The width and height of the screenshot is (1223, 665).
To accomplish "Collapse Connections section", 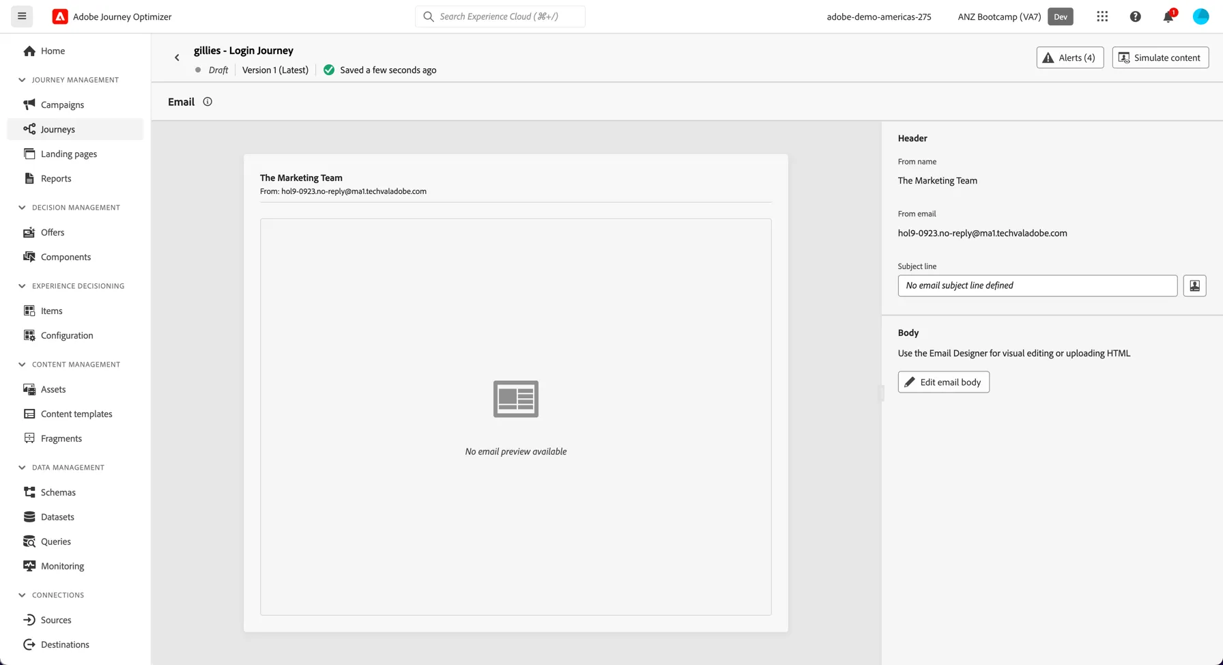I will coord(22,595).
